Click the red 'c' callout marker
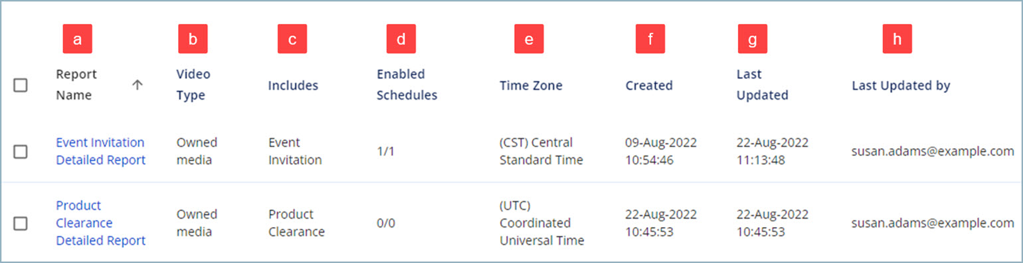 tap(292, 39)
